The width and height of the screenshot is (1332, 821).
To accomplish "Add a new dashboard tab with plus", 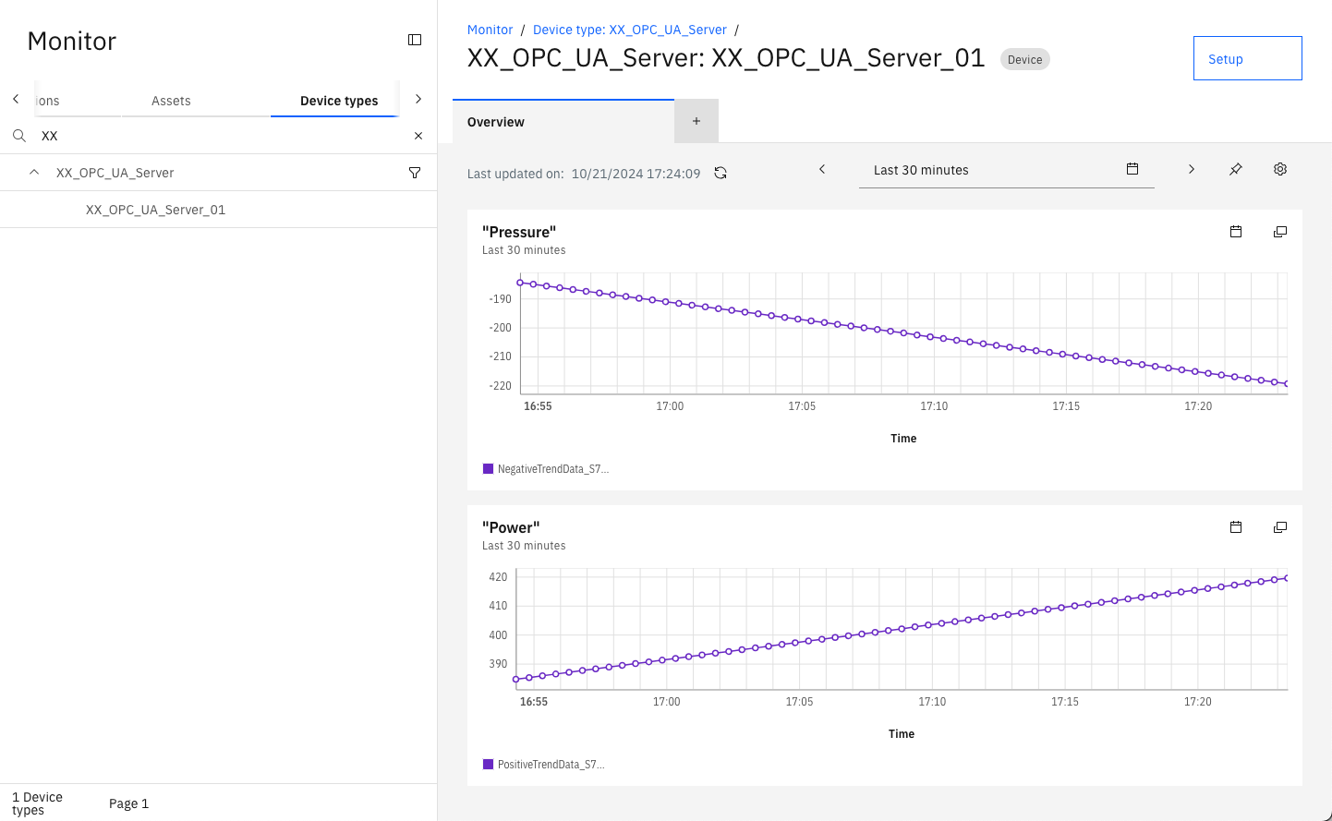I will [696, 121].
